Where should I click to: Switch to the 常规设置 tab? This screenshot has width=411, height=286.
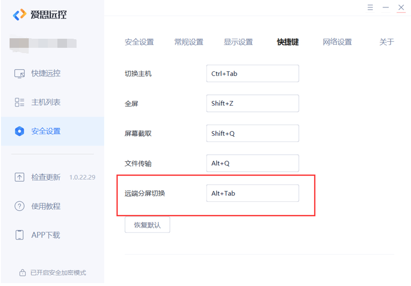[x=189, y=42]
